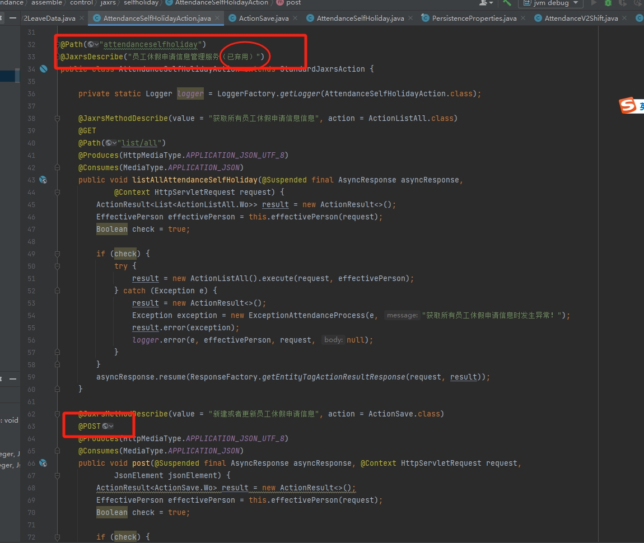644x543 pixels.
Task: Close the AttendanceSelfHoliday.java tab
Action: [x=410, y=18]
